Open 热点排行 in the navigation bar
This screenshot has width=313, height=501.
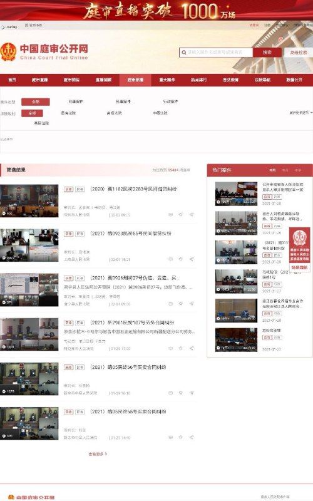pyautogui.click(x=199, y=80)
